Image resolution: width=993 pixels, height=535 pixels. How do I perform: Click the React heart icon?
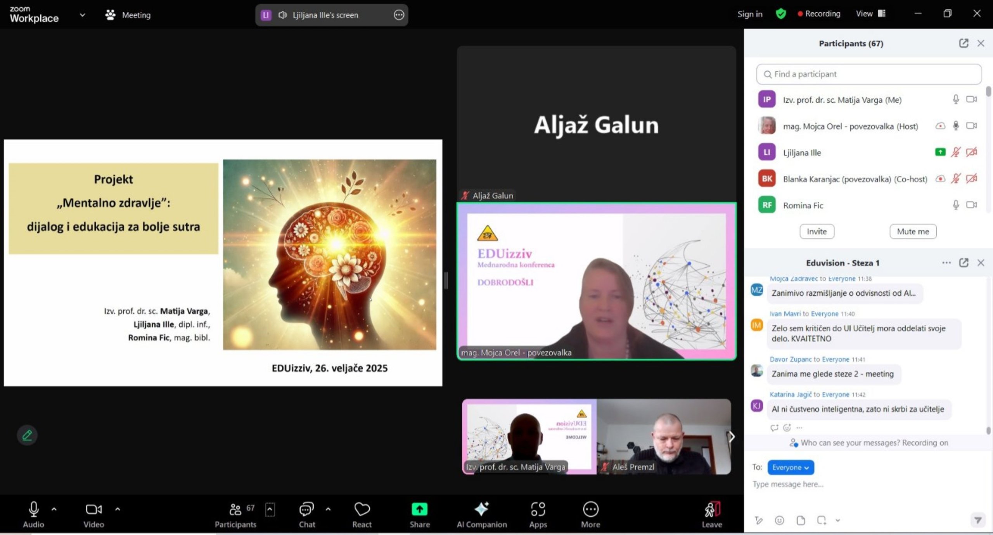(362, 510)
